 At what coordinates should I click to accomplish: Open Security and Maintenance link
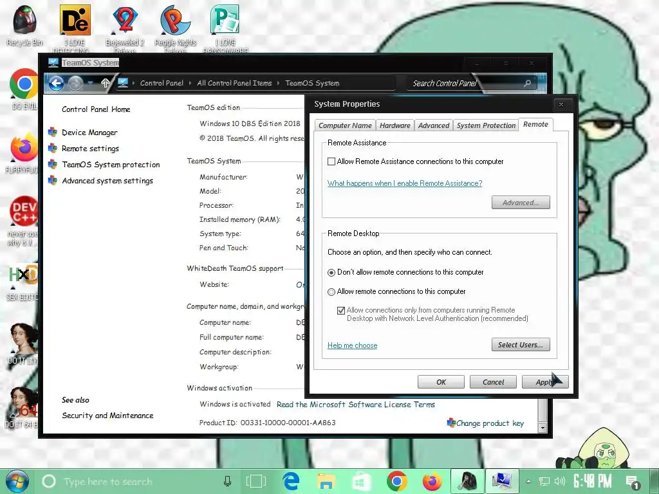(x=107, y=416)
